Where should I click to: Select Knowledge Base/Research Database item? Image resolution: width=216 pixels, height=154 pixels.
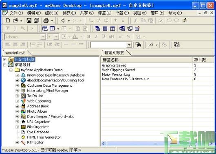click(56, 75)
